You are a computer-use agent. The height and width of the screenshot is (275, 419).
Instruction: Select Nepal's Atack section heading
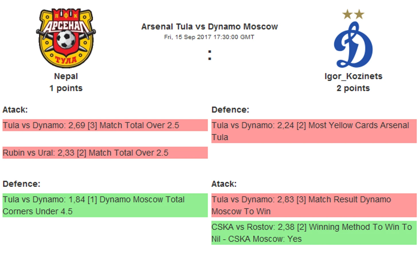tap(15, 110)
